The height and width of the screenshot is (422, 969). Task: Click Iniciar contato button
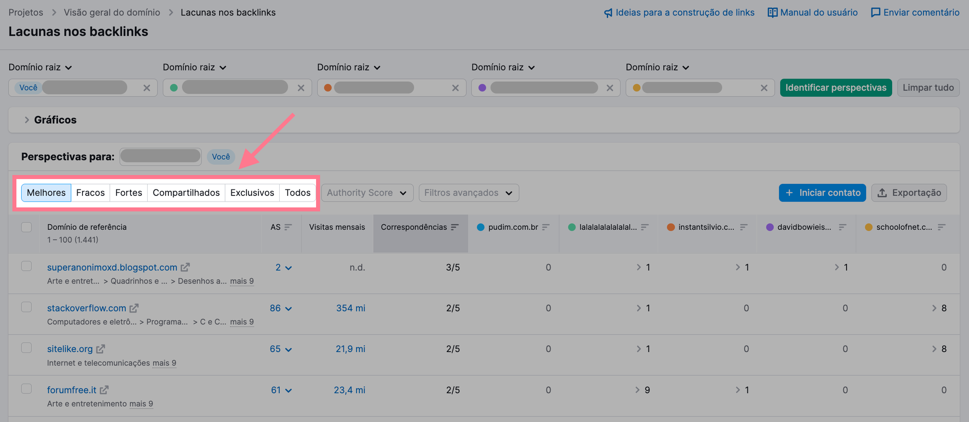[x=822, y=193]
